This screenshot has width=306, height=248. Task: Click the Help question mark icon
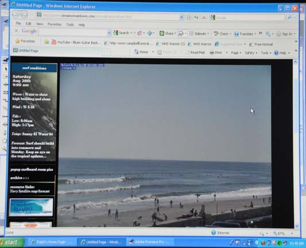(276, 53)
